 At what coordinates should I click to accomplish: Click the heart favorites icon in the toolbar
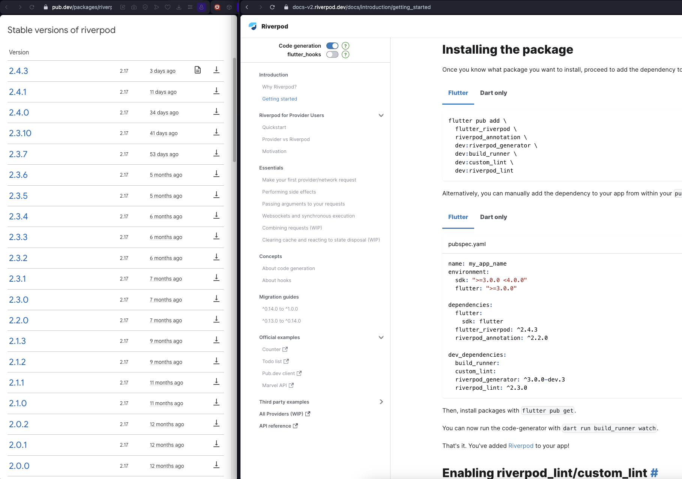coord(168,7)
